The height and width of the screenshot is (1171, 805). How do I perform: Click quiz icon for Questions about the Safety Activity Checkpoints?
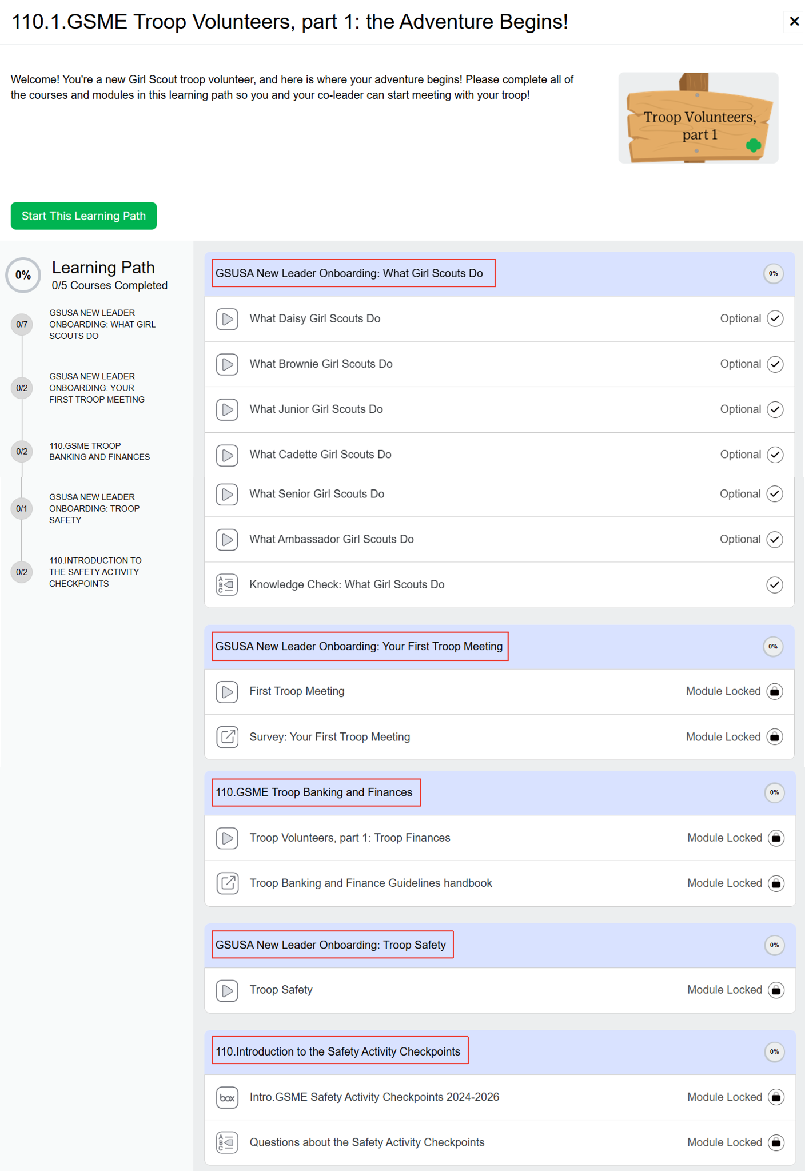pyautogui.click(x=227, y=1142)
